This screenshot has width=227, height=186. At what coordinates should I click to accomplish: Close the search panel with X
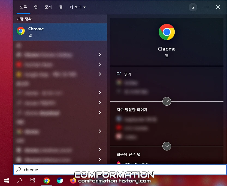[218, 7]
